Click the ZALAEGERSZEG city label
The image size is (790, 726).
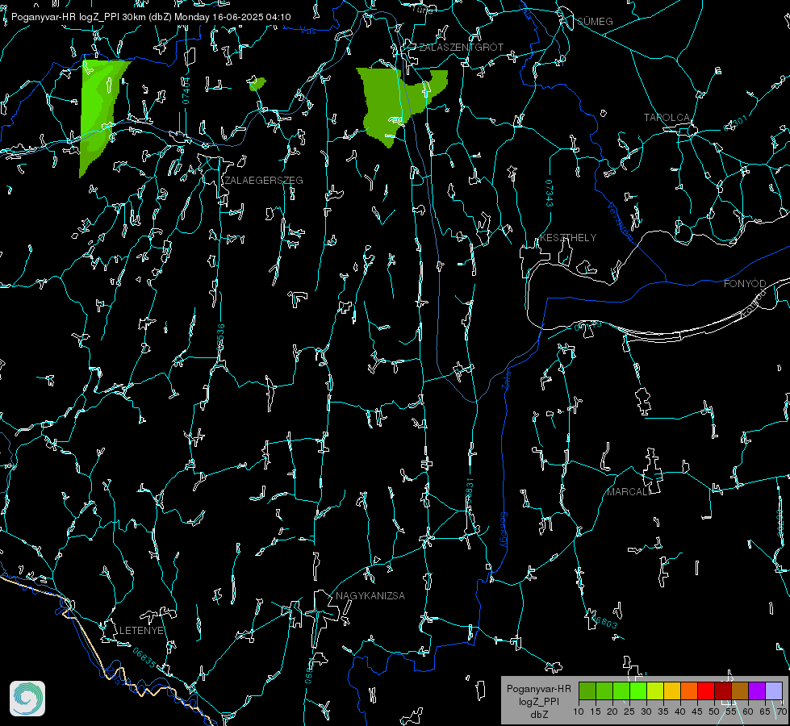[x=264, y=181]
